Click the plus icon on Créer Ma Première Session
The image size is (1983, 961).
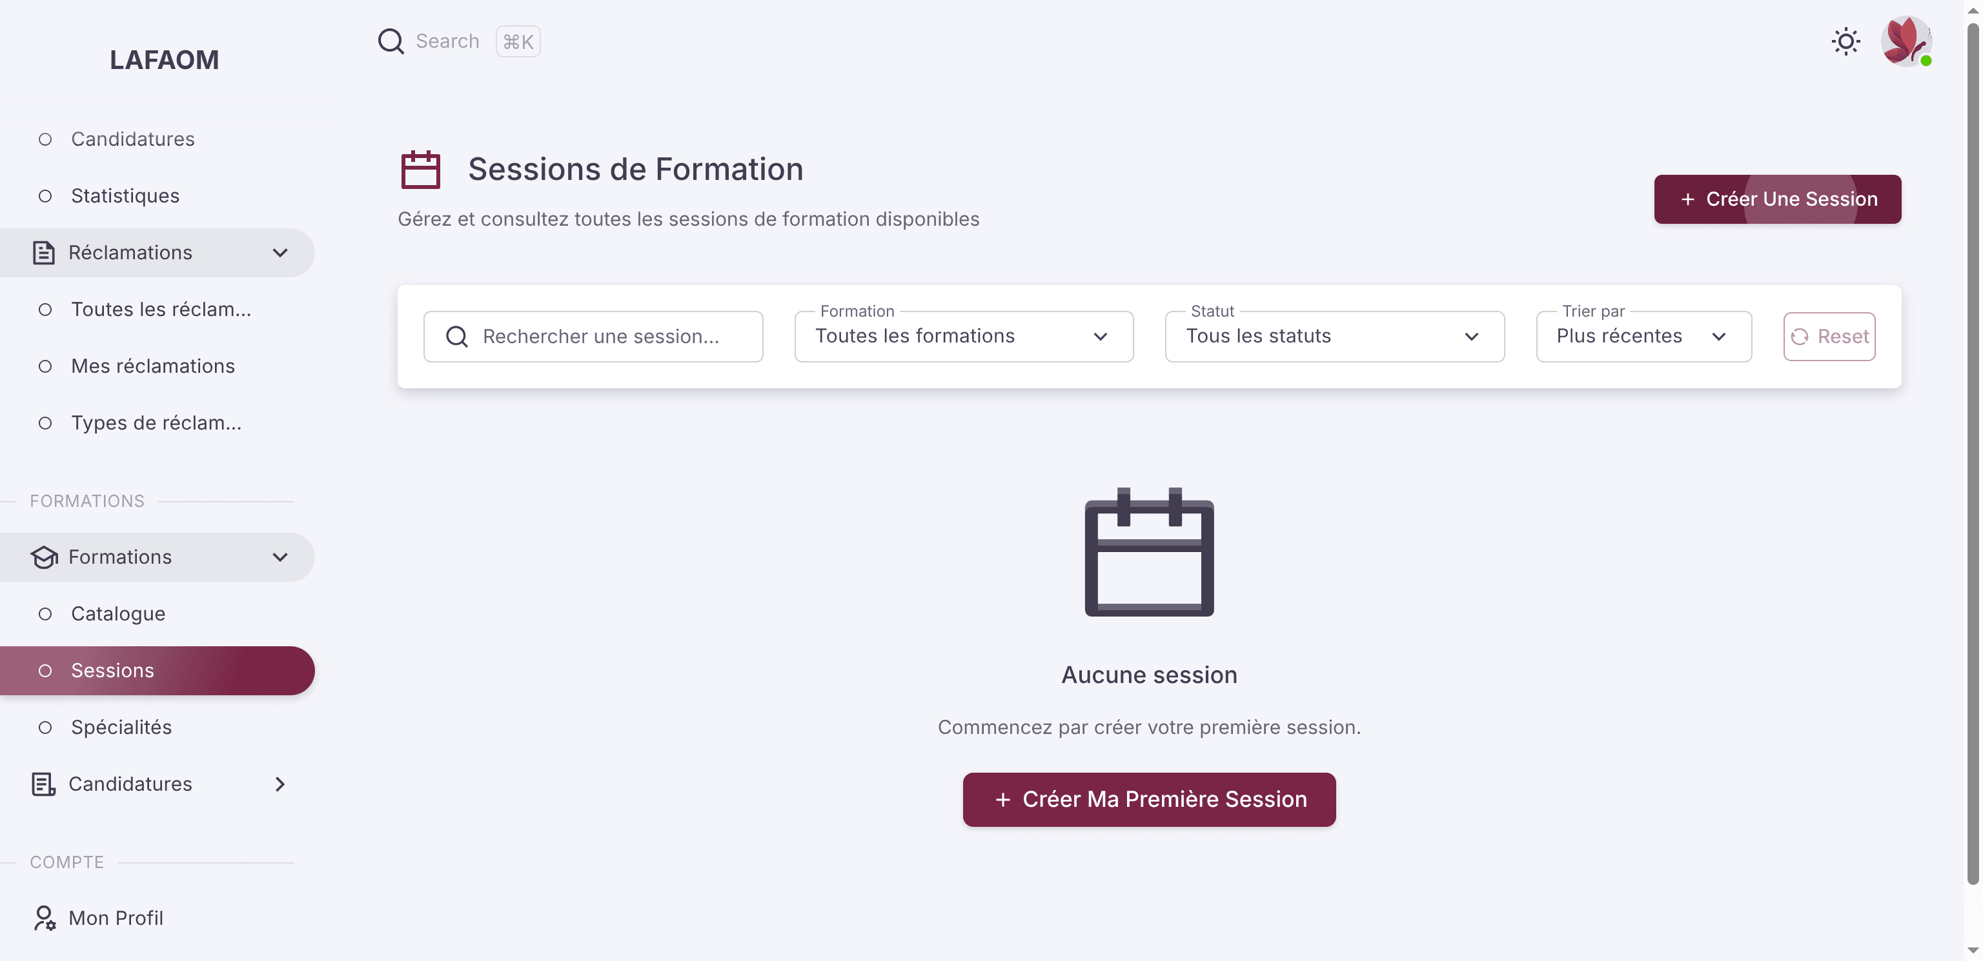tap(1002, 799)
